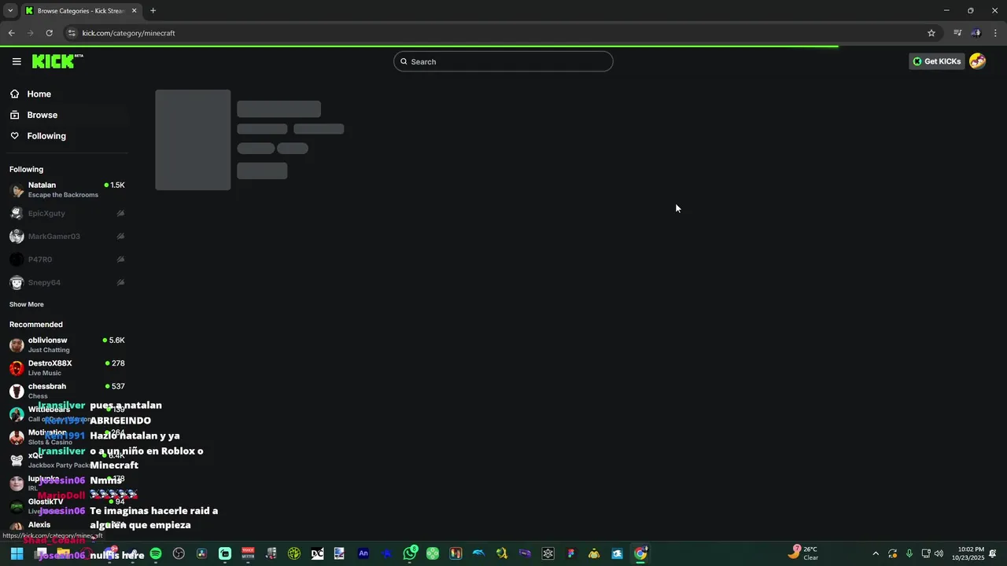Open the Chrome profile avatar
This screenshot has height=566, width=1007.
(x=976, y=33)
